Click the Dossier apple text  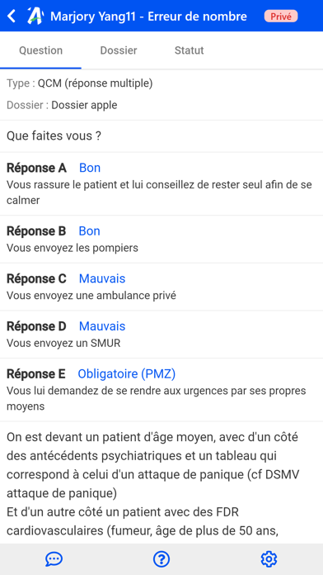[x=84, y=105]
